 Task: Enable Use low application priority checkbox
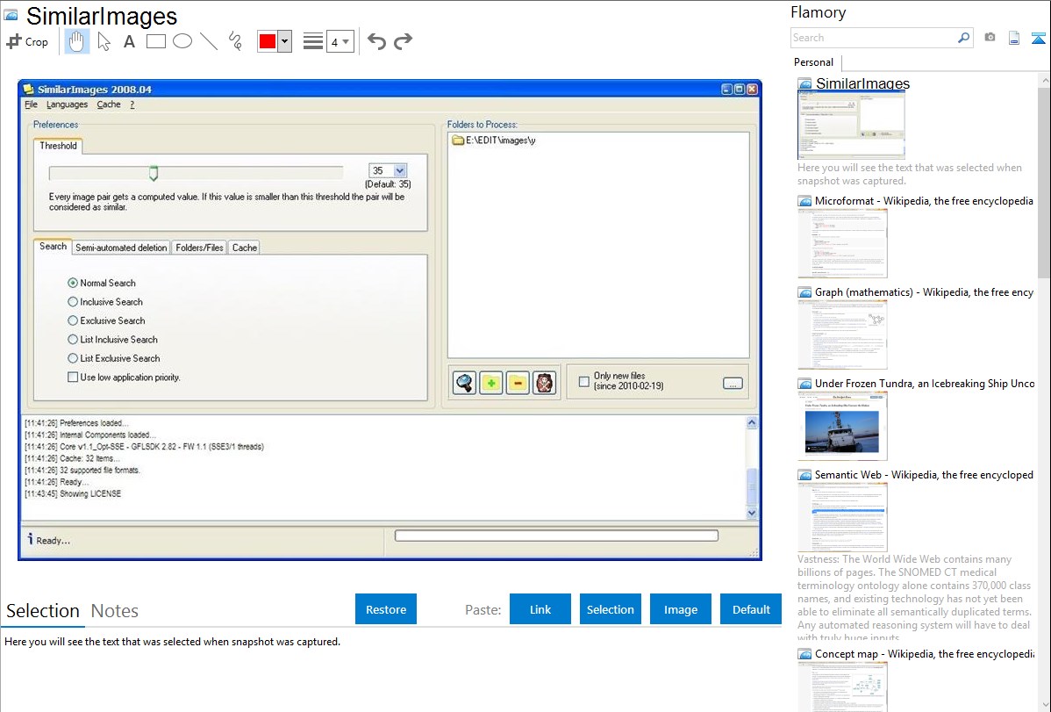coord(73,378)
